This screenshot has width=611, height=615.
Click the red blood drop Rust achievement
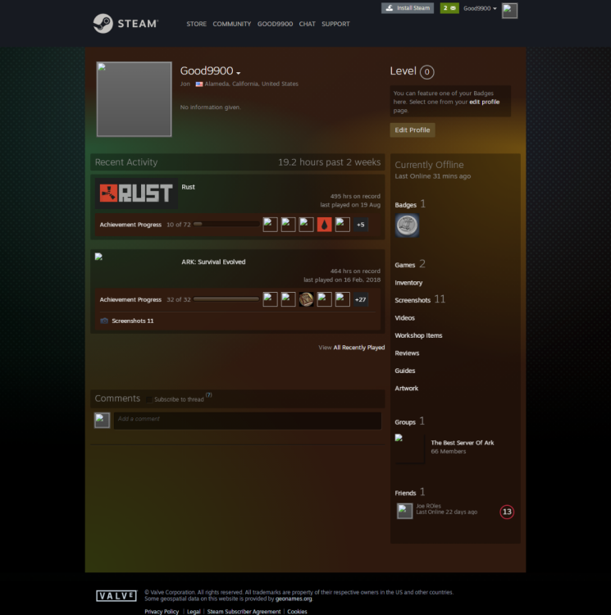click(x=324, y=225)
